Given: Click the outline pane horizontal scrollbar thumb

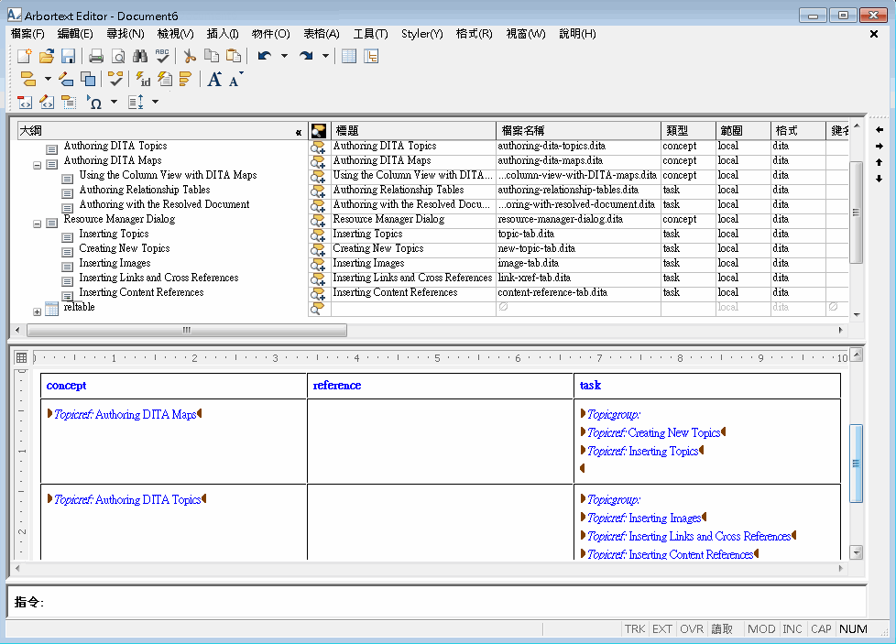Looking at the screenshot, I should (x=186, y=331).
